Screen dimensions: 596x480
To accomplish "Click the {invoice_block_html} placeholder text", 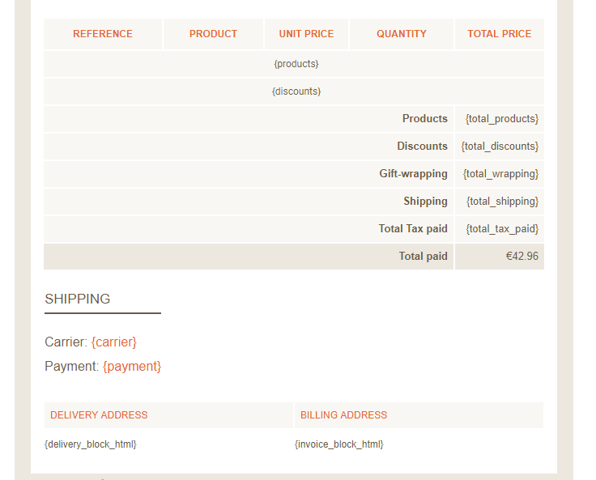I will [x=339, y=444].
